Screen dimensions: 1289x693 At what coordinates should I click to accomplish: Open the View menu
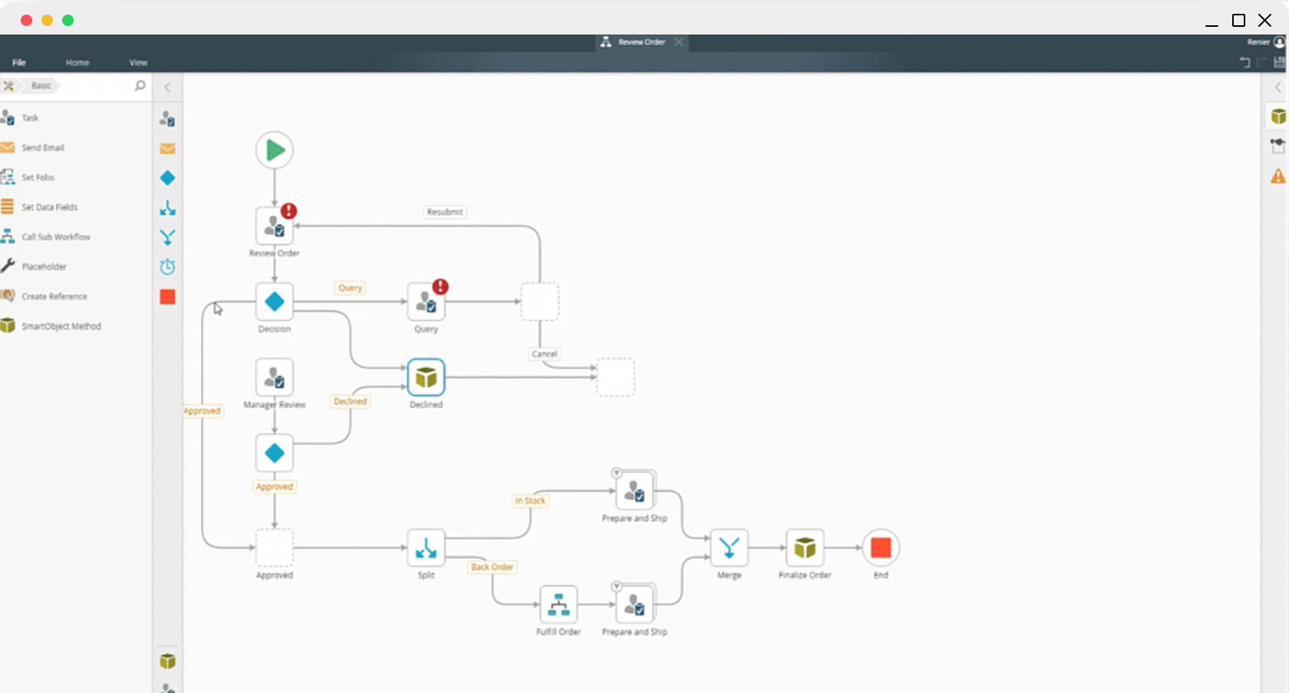coord(138,63)
